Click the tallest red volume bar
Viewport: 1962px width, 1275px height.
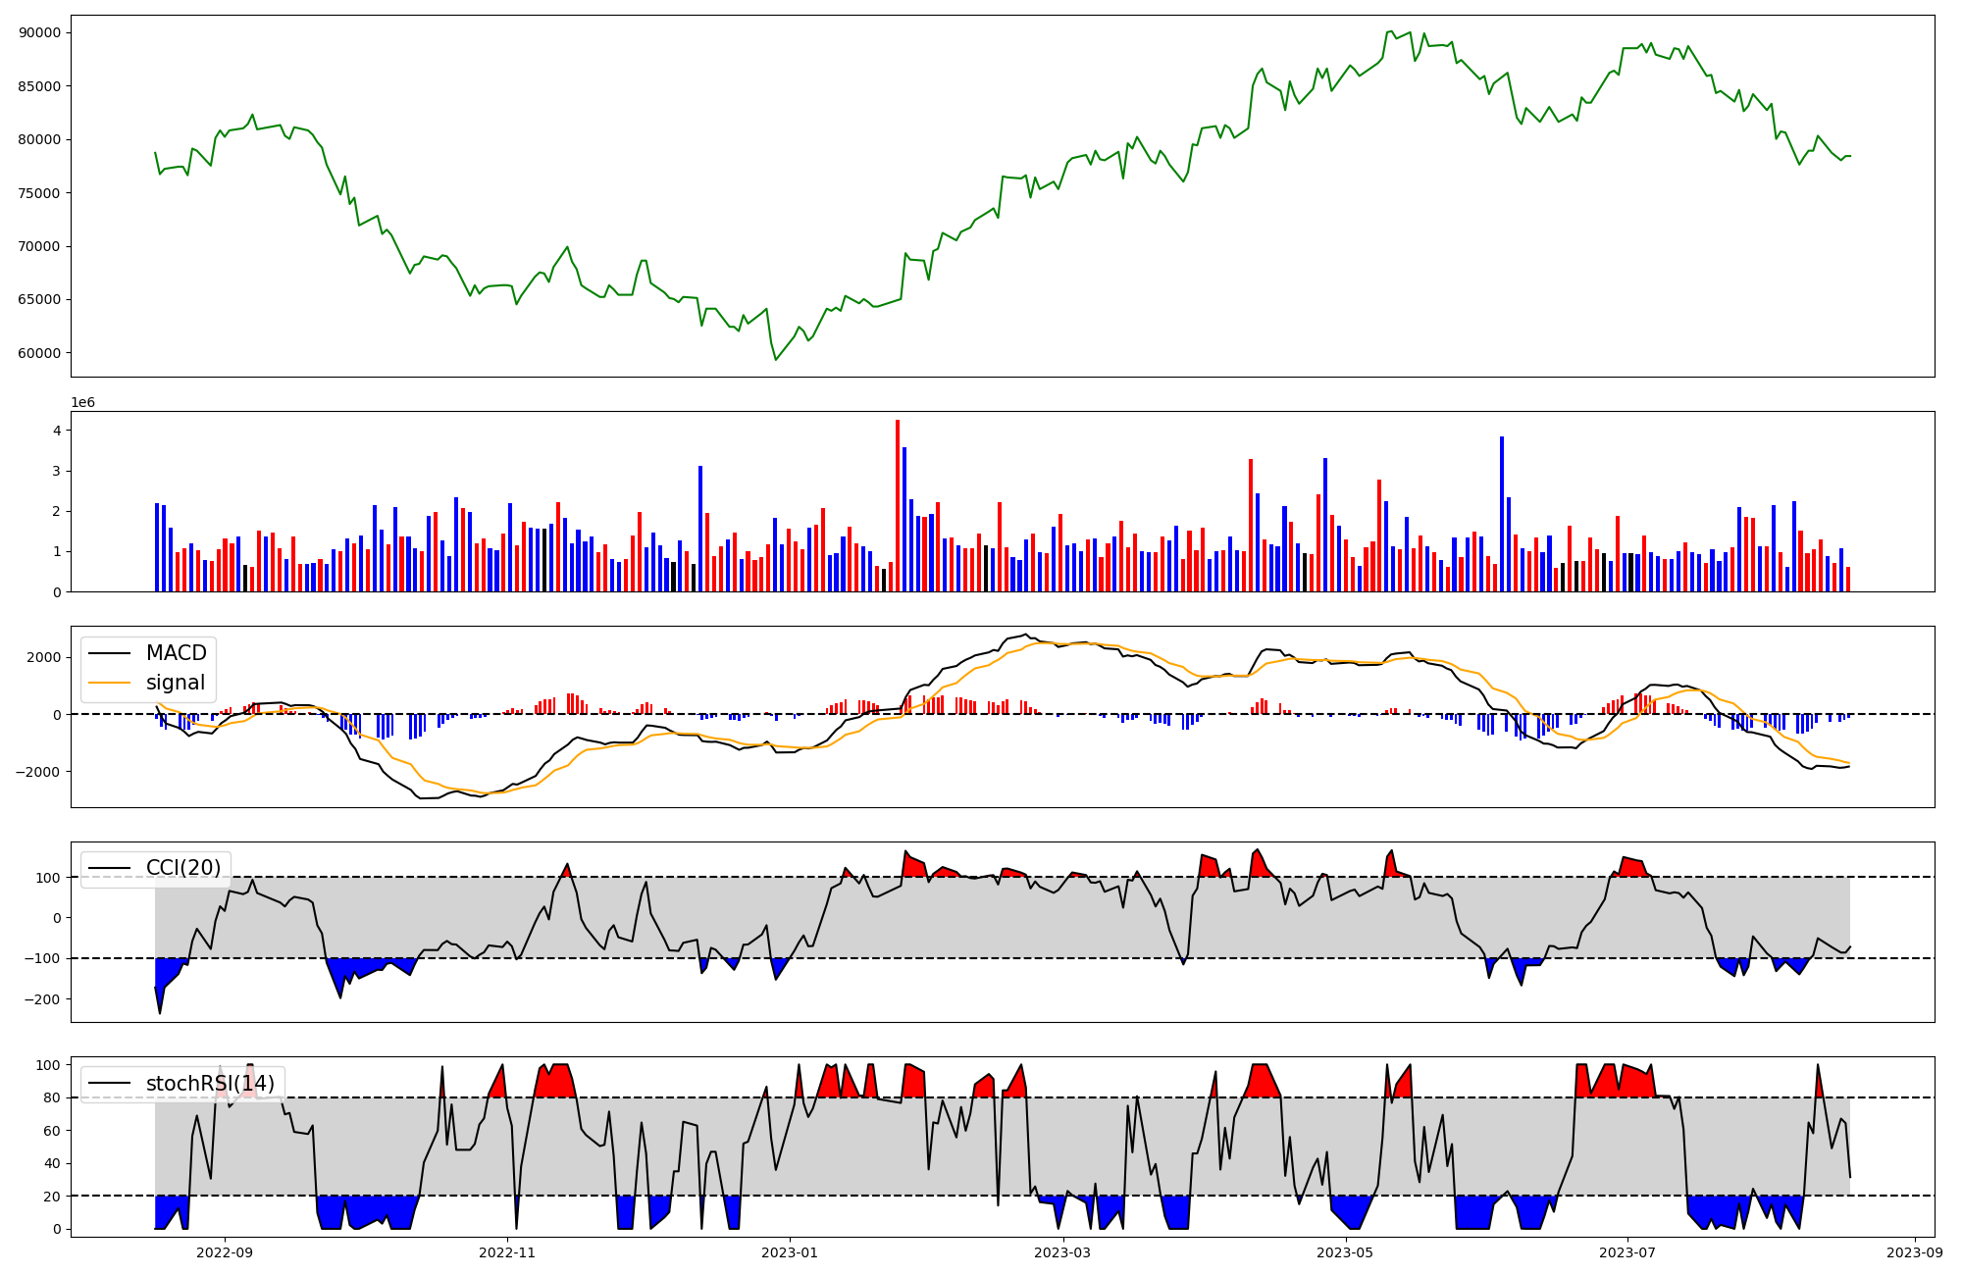[898, 505]
